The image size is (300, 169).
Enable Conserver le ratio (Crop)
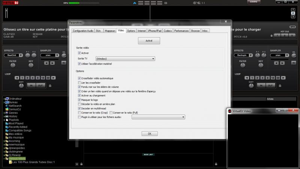pyautogui.click(x=79, y=113)
